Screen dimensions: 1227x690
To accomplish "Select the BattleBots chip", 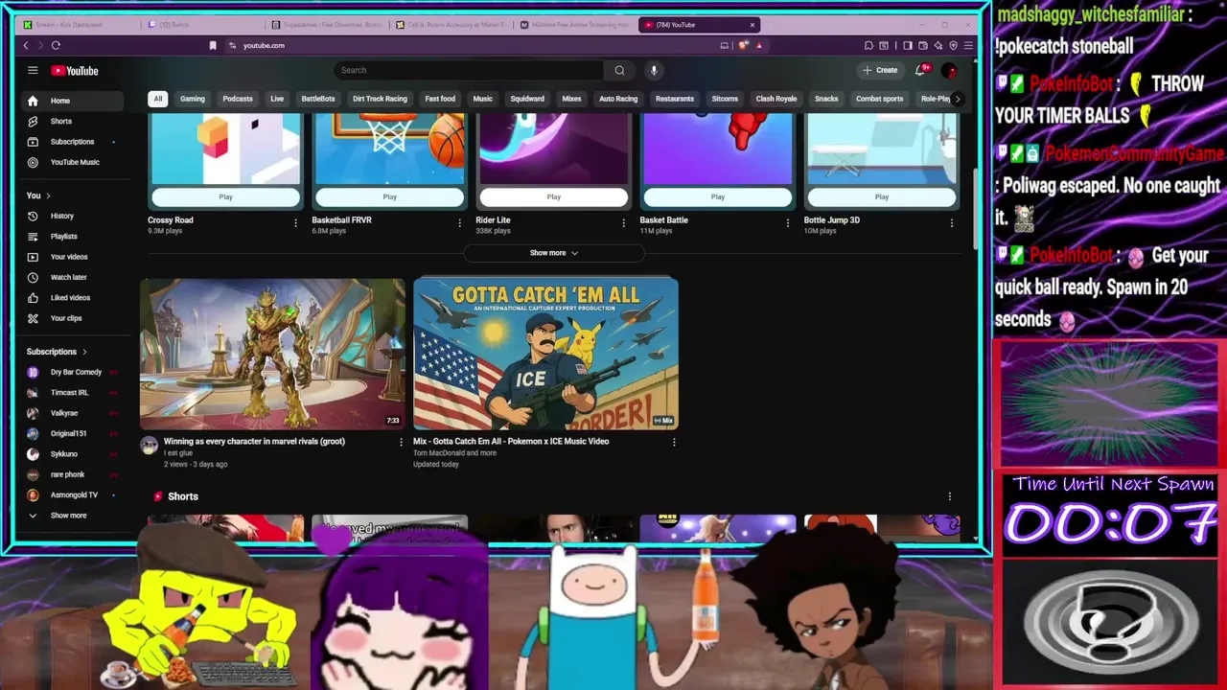I will click(318, 99).
